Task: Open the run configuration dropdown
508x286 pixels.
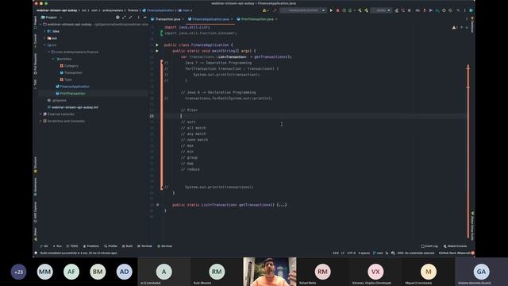Action: 303,10
